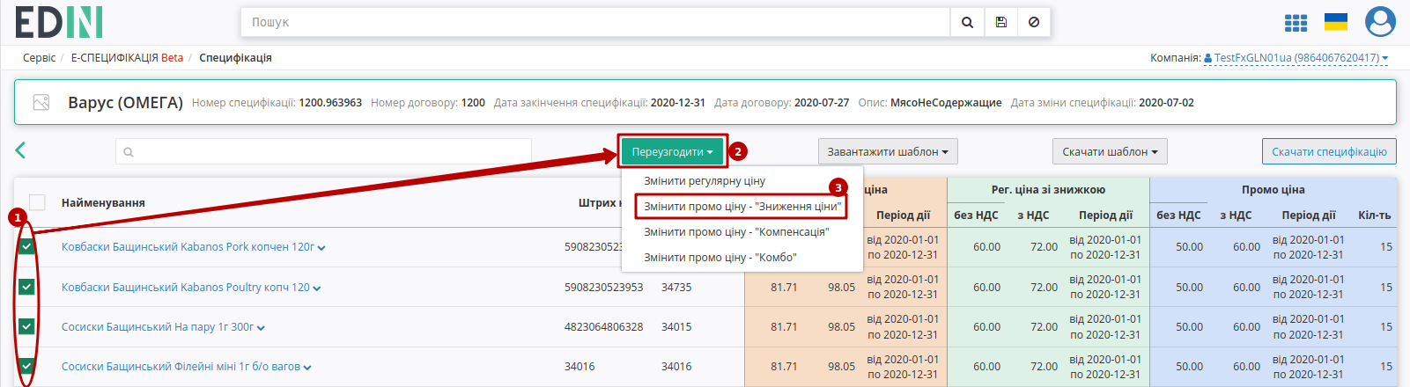This screenshot has width=1410, height=387.
Task: Open the Переузгодити dropdown
Action: 672,151
